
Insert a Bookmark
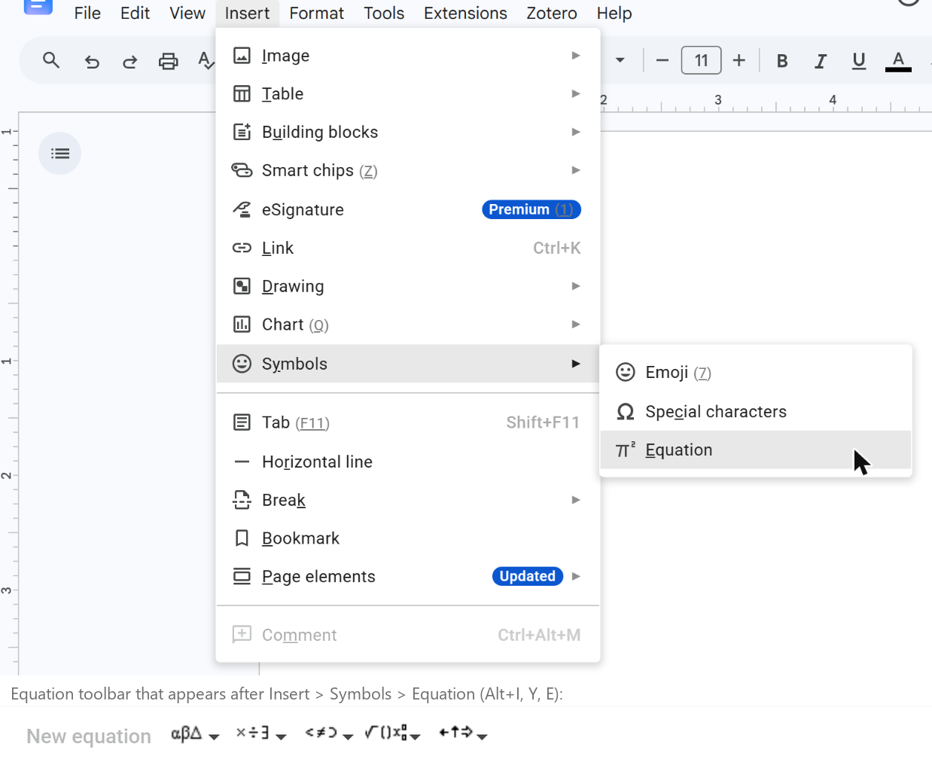tap(408, 538)
